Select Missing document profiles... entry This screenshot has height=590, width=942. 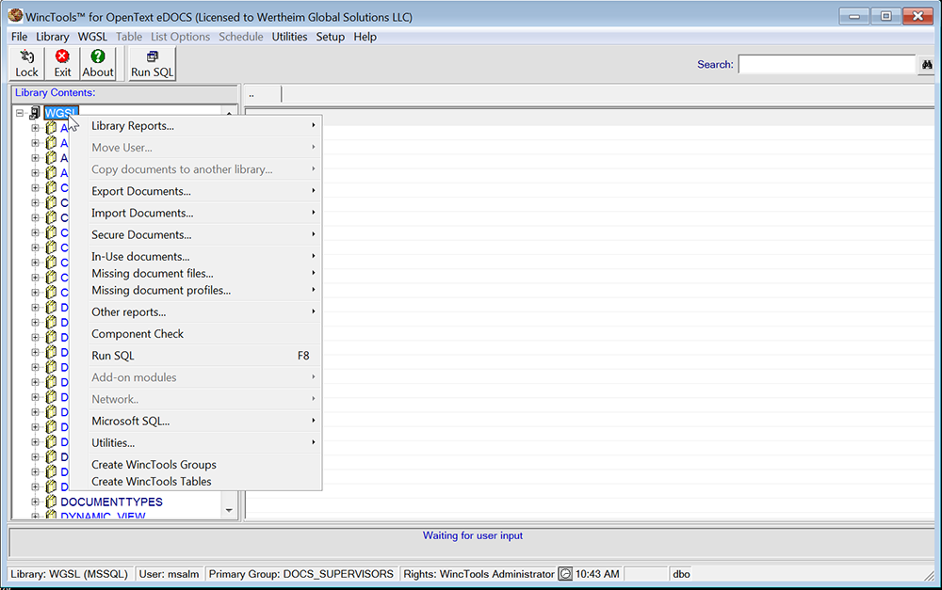(x=196, y=290)
